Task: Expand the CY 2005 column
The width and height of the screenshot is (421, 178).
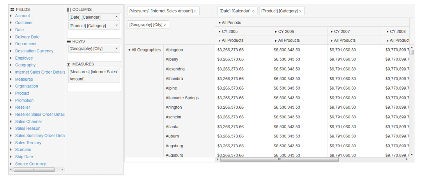Action: pyautogui.click(x=219, y=32)
